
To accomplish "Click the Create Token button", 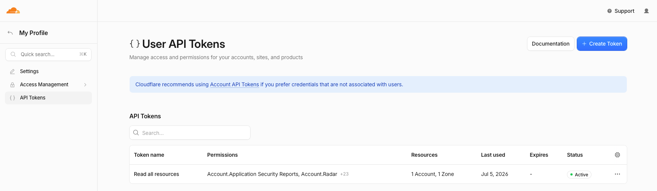I will pos(602,44).
